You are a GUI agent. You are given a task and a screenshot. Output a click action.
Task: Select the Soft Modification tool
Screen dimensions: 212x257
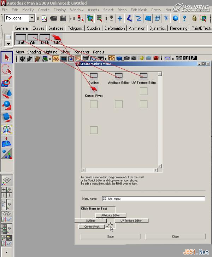click(x=7, y=142)
